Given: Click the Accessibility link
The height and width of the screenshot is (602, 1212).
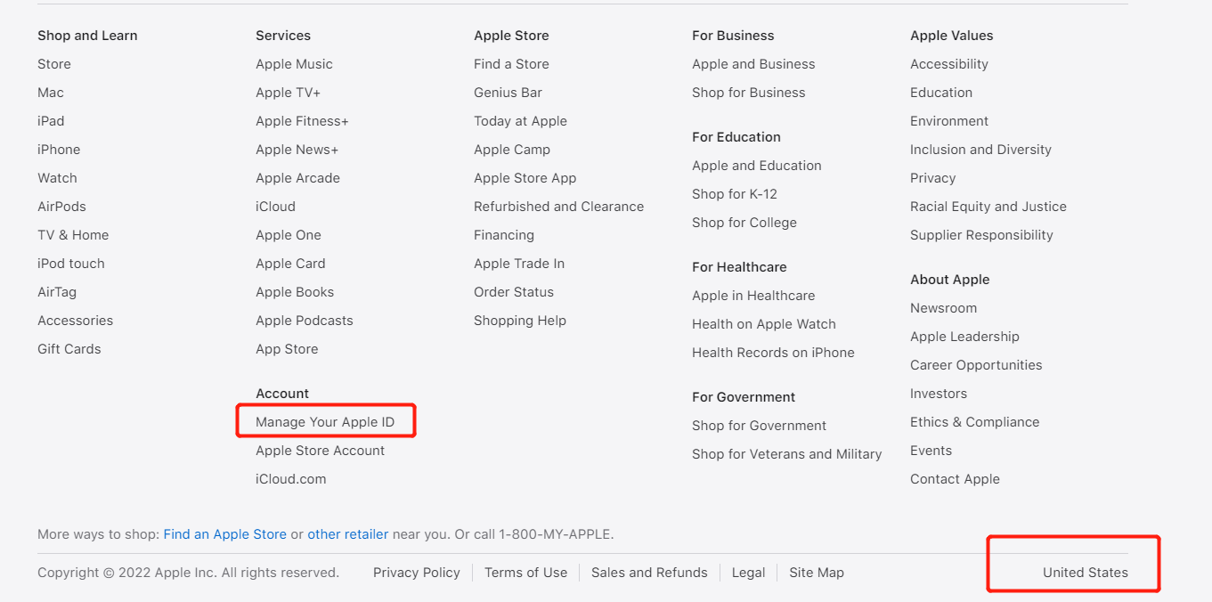Looking at the screenshot, I should click(x=948, y=64).
